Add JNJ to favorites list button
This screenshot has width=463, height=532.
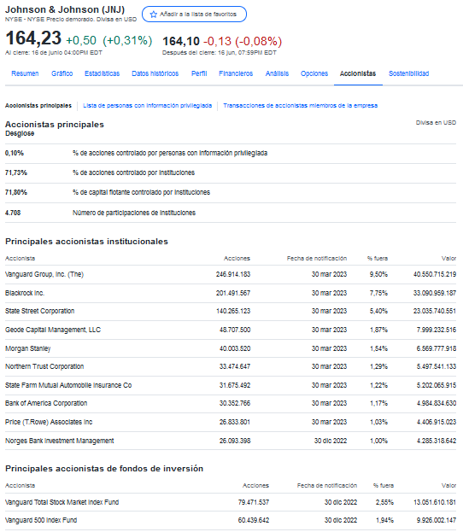(194, 15)
